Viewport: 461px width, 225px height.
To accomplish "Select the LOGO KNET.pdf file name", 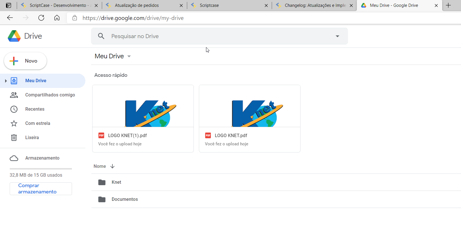I will [231, 136].
